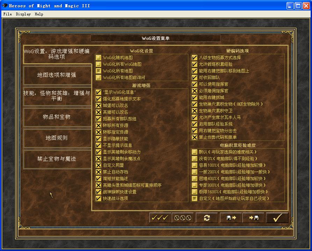
Task: Open the Help menu
Action: click(x=39, y=14)
